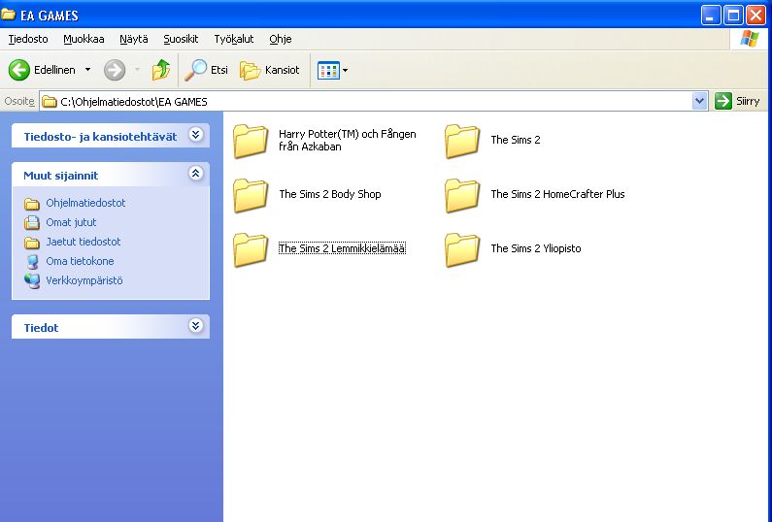Click the Up folder toolbar icon

(161, 70)
